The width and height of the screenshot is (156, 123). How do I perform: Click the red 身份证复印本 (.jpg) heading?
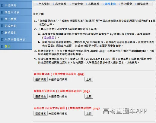pyautogui.click(x=59, y=74)
